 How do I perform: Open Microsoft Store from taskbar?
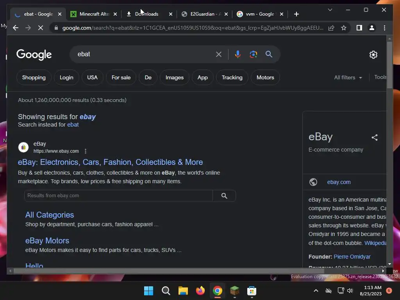252,291
